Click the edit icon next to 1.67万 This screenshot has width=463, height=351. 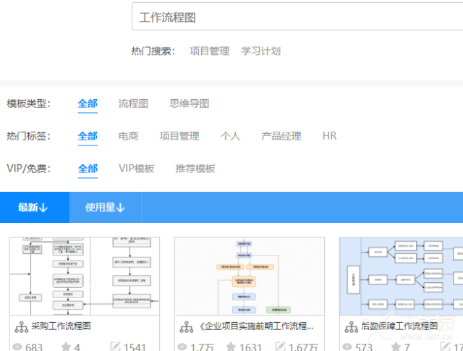280,347
